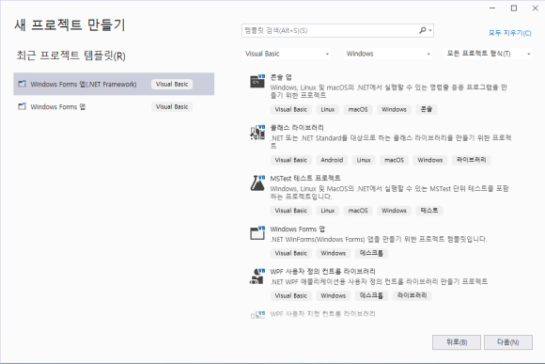545x364 pixels.
Task: Click the Linux tag under MSTest 테스트 프로젝트
Action: (327, 211)
